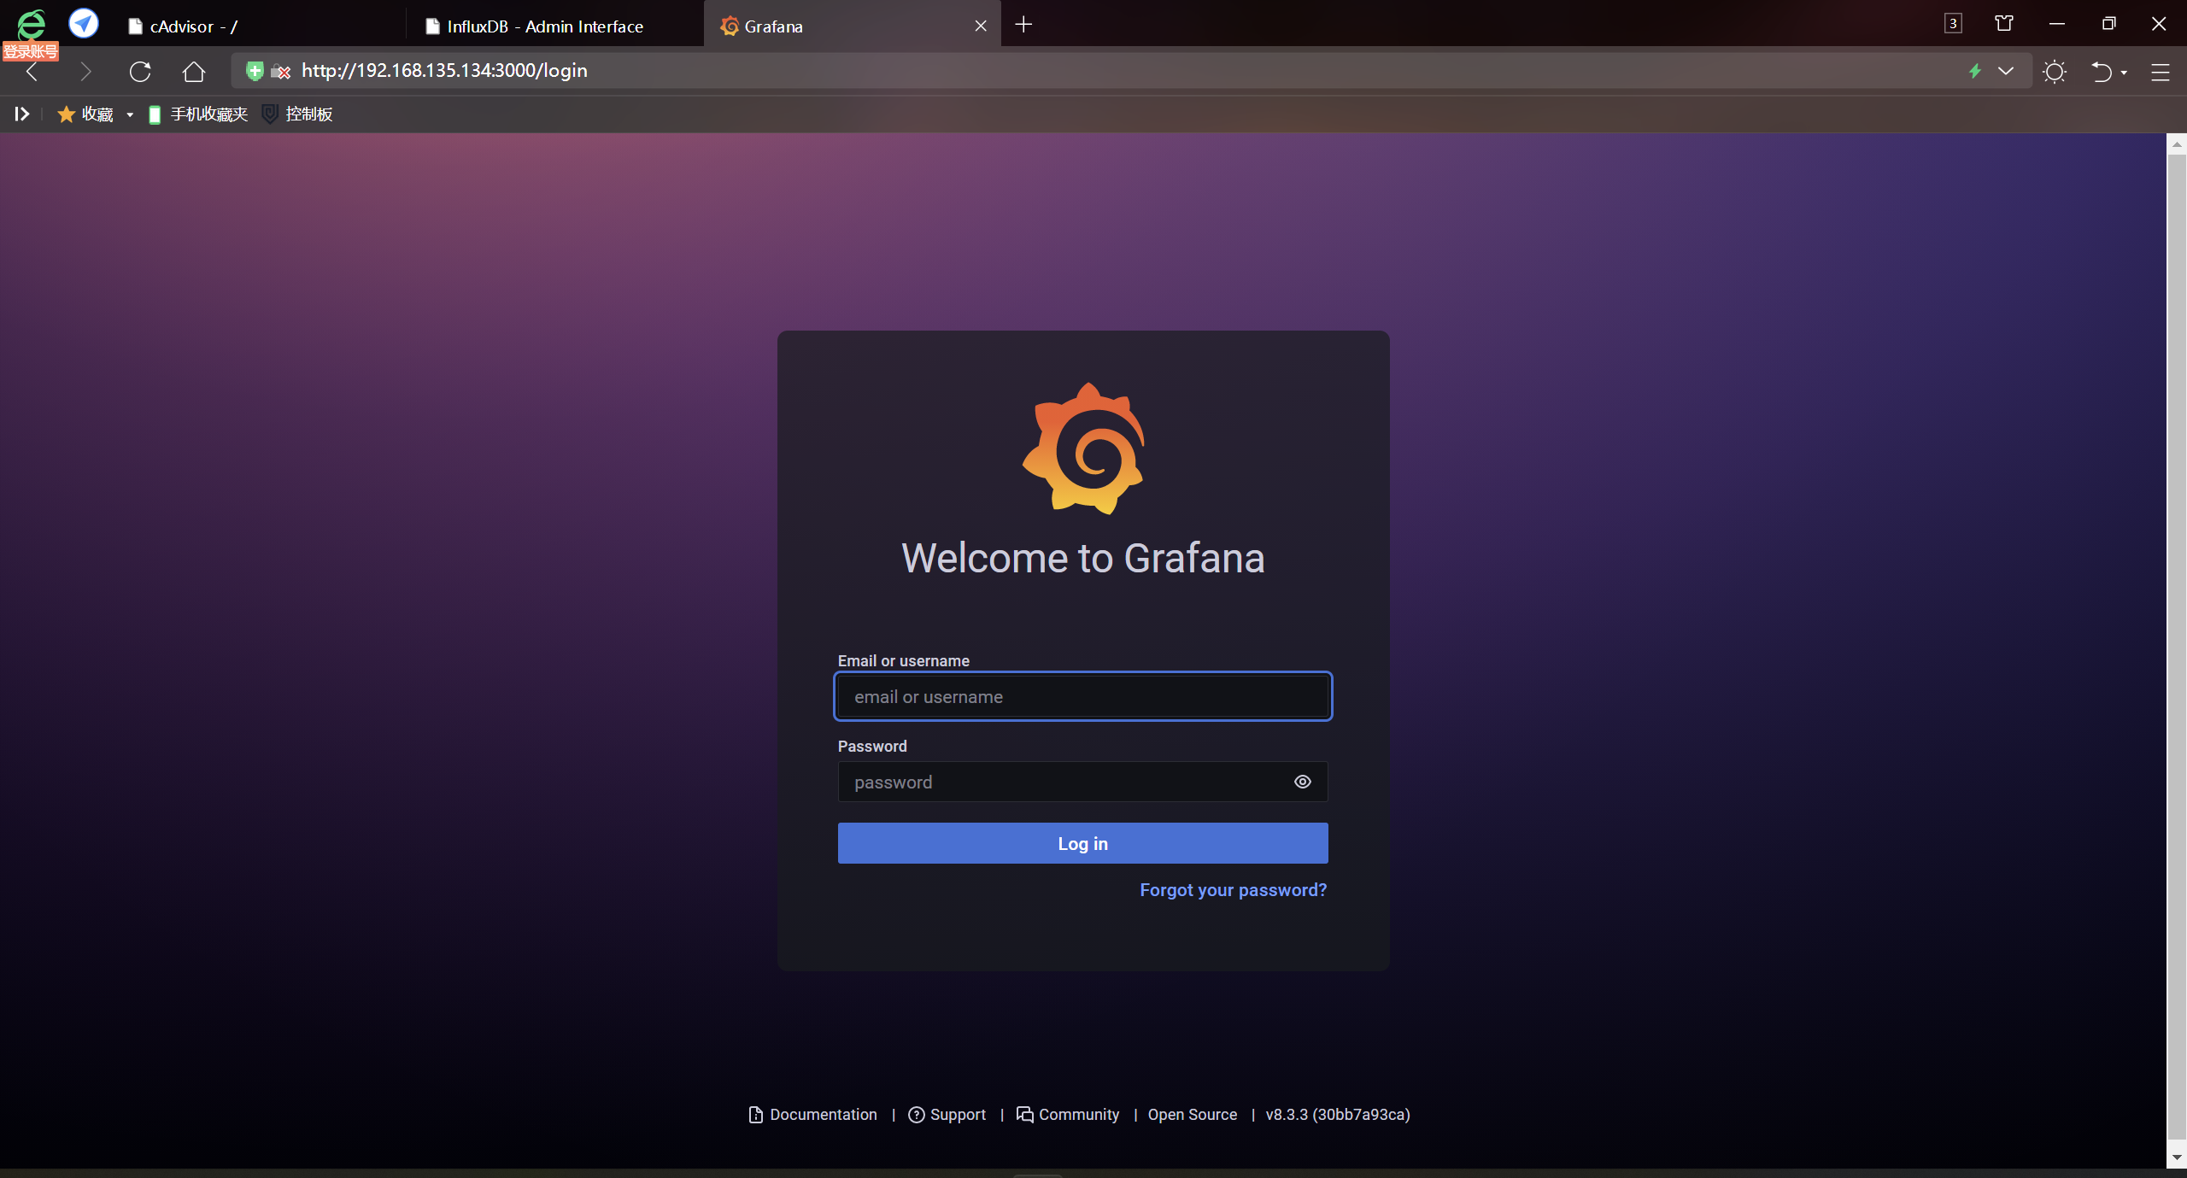Click the Grafana logo on login card
The height and width of the screenshot is (1178, 2187).
1083,448
